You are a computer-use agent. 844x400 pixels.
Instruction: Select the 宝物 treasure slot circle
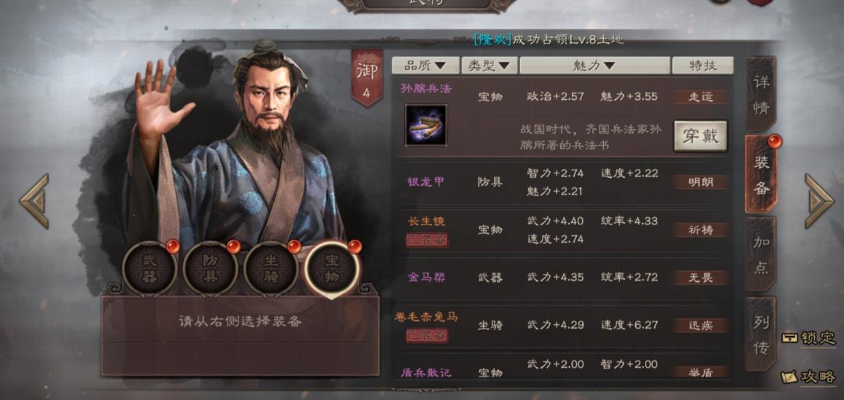[x=332, y=268]
